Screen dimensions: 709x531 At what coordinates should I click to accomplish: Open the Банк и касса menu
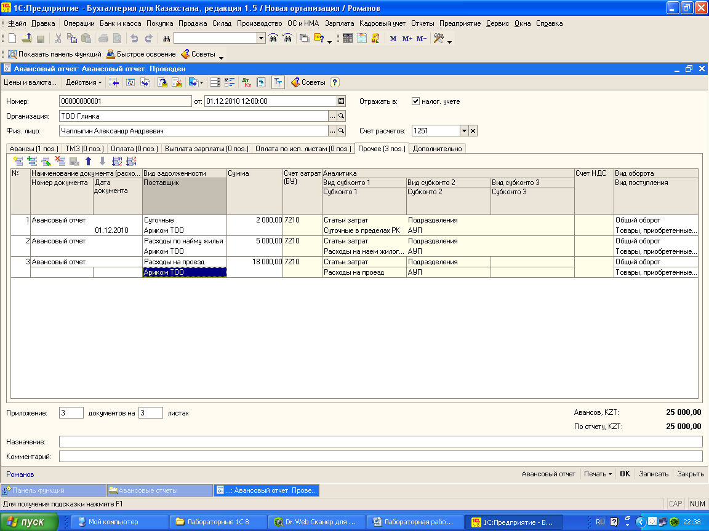120,23
